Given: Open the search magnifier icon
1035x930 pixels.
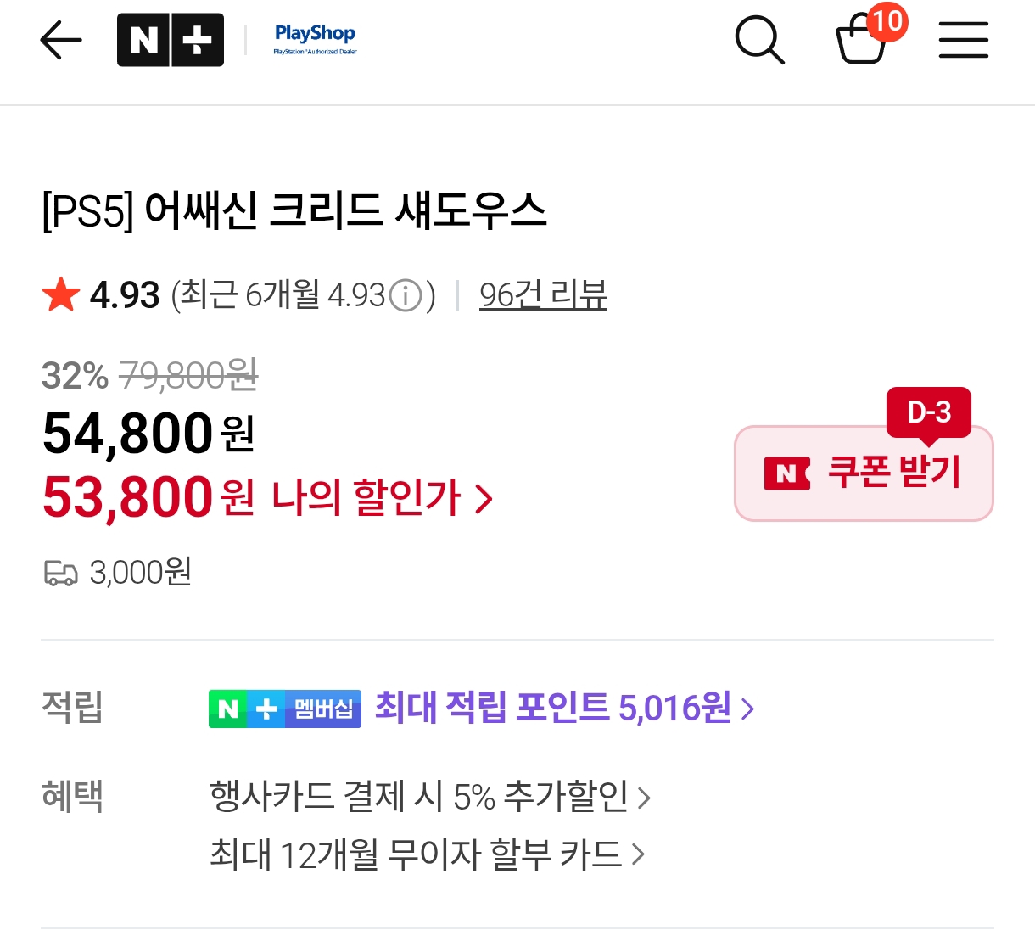Looking at the screenshot, I should click(x=758, y=40).
